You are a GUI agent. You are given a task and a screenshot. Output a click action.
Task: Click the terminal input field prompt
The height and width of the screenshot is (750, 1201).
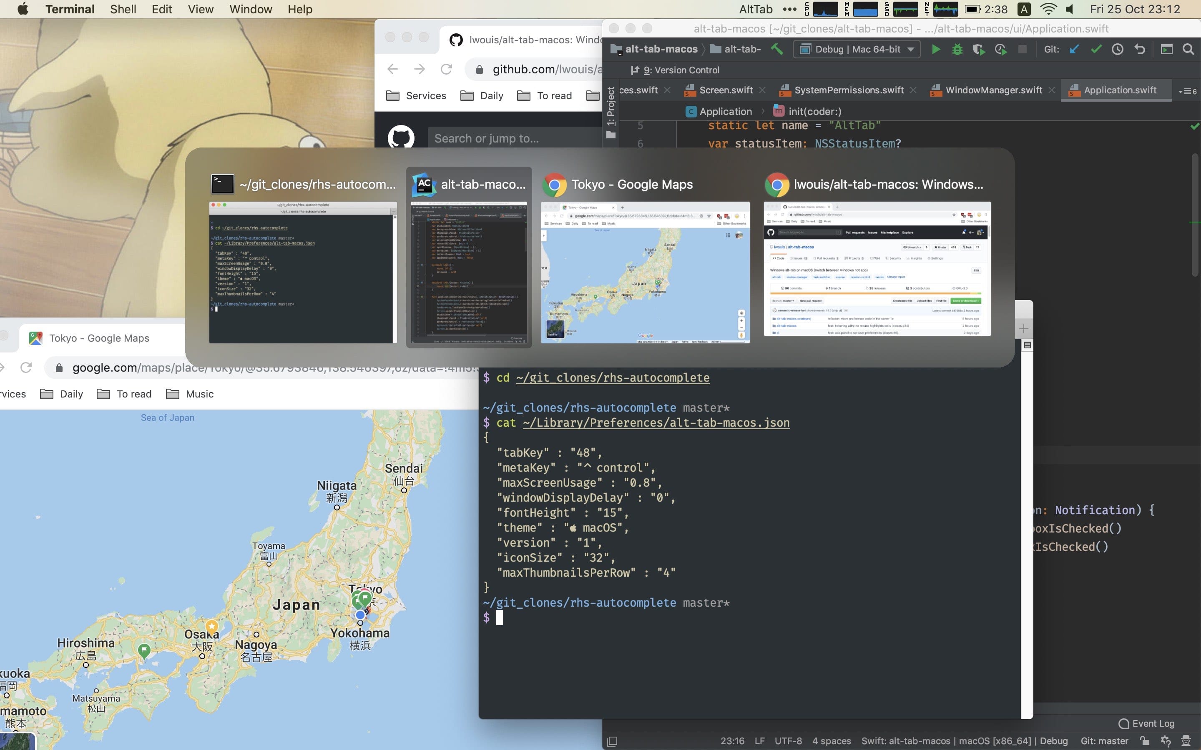tap(500, 617)
